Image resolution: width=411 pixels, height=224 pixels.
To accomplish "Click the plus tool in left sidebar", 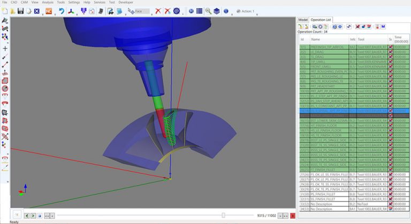I will click(x=5, y=49).
